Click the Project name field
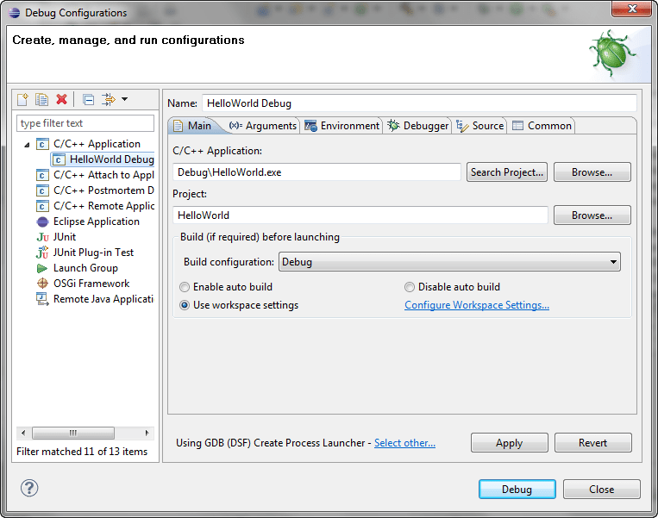658x518 pixels. point(360,215)
